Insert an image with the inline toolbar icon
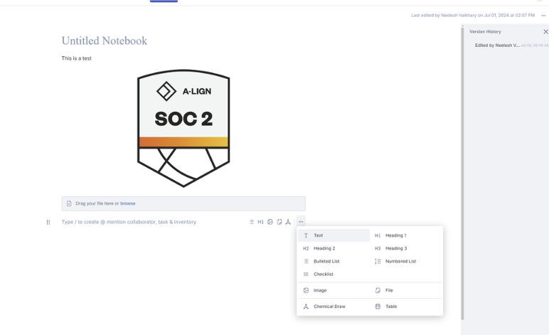 (x=270, y=222)
